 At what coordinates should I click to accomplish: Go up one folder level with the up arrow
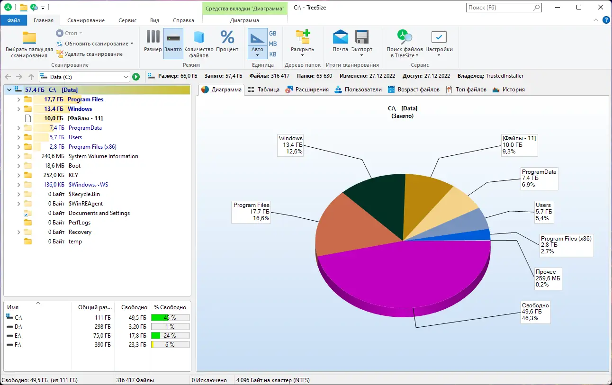coord(31,77)
